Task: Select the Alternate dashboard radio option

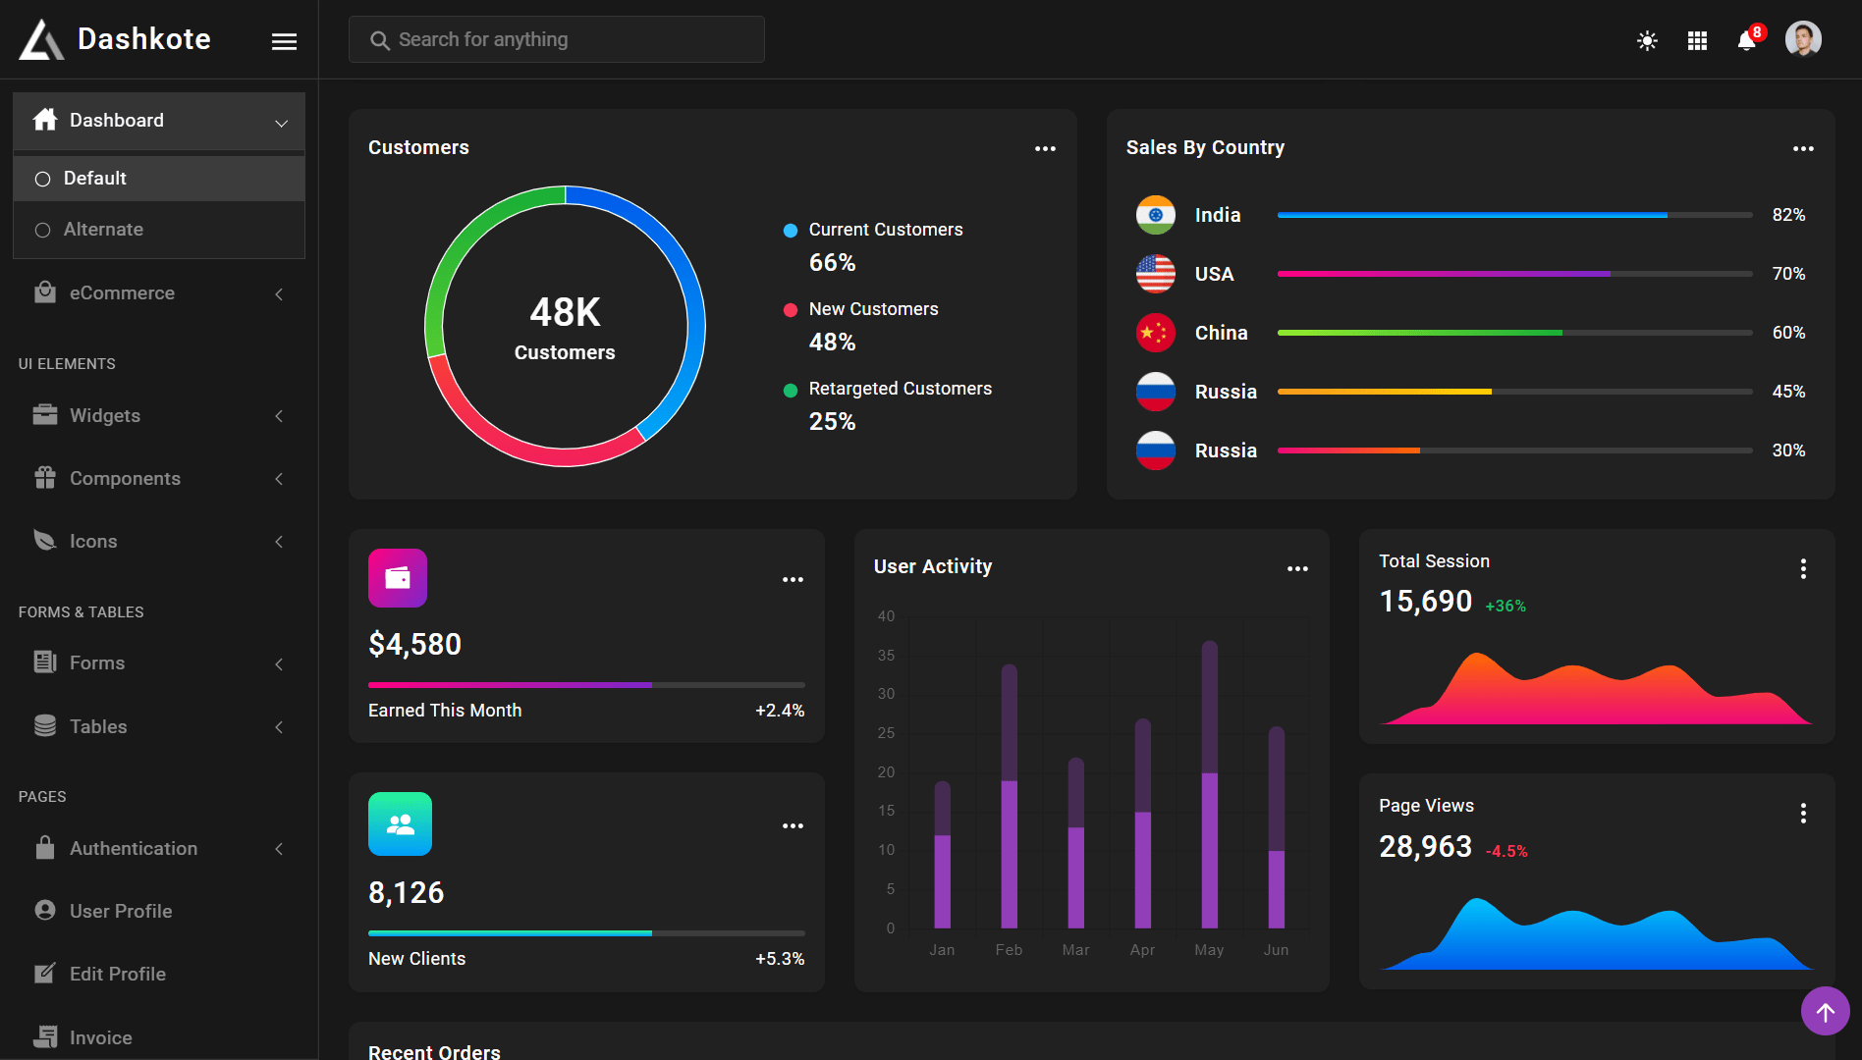Action: 43,230
